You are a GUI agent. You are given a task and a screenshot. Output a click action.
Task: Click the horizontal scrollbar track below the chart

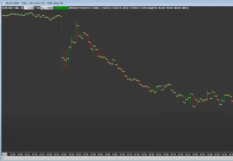(116, 158)
